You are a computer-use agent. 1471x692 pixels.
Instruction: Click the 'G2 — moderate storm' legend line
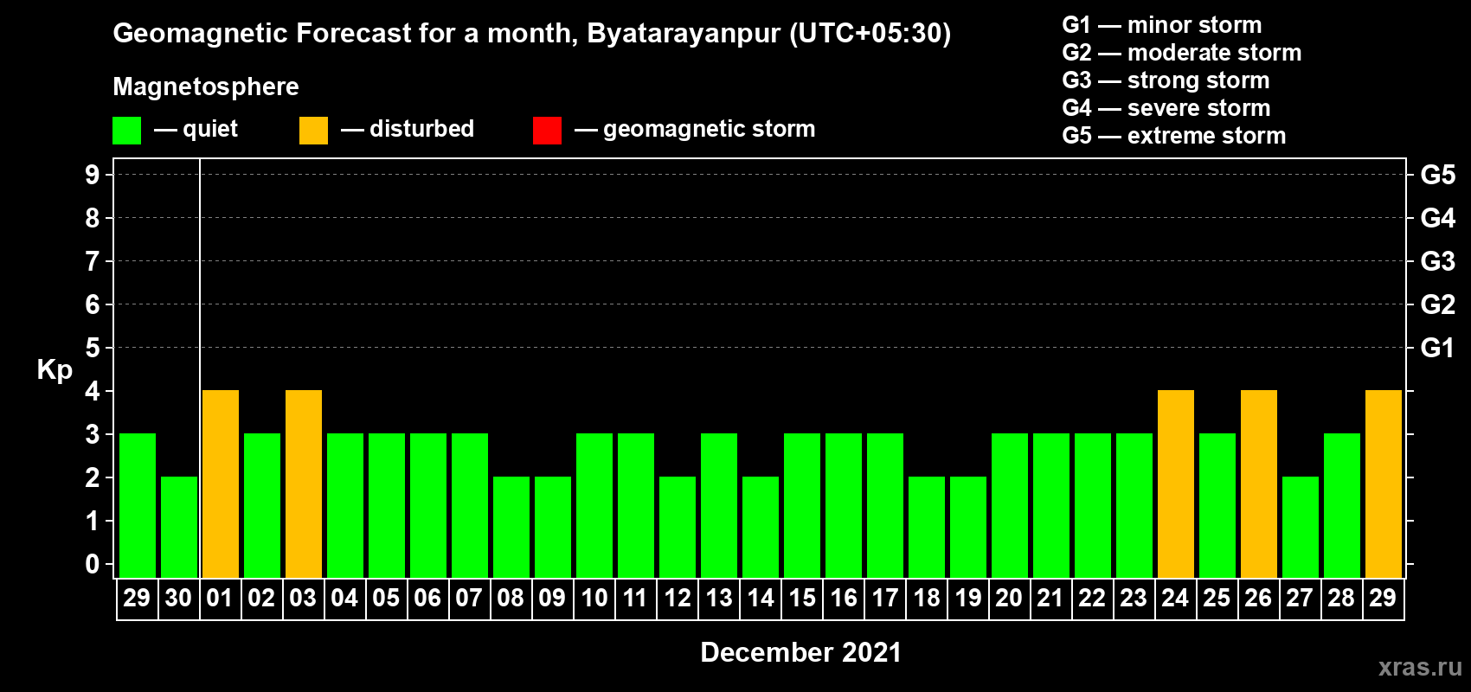click(x=1181, y=53)
